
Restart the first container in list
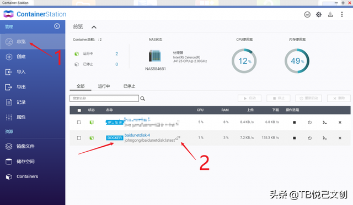point(309,123)
